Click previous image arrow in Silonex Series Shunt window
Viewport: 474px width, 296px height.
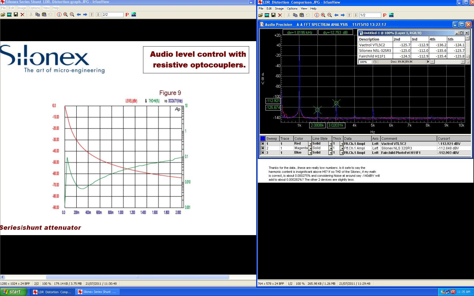coord(79,15)
